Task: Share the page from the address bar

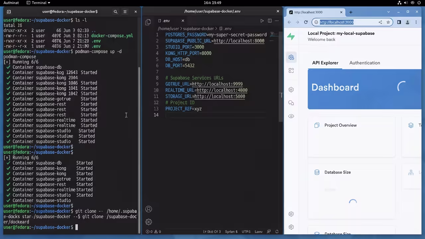Action: pos(380,22)
